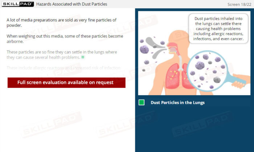
Task: Open the 'Dust Particles in the Lungs' label
Action: pyautogui.click(x=177, y=102)
